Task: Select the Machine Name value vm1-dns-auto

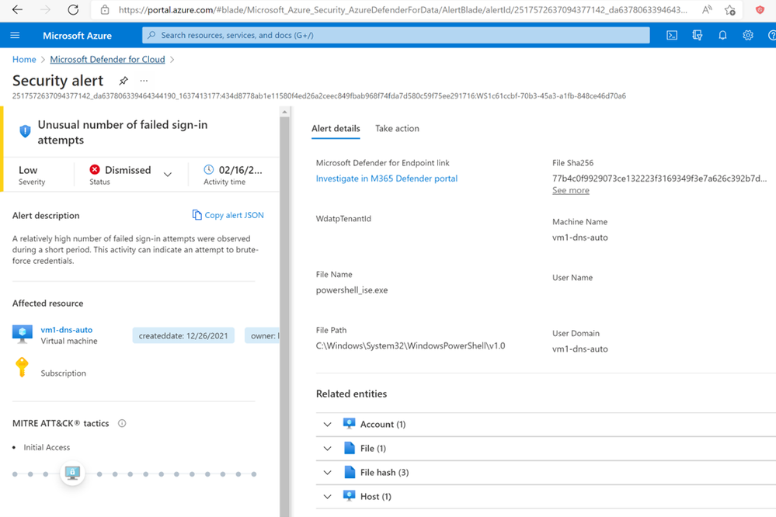Action: click(580, 238)
